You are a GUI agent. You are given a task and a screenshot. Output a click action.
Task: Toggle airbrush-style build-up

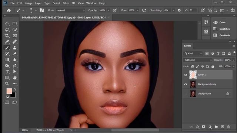pos(144,10)
